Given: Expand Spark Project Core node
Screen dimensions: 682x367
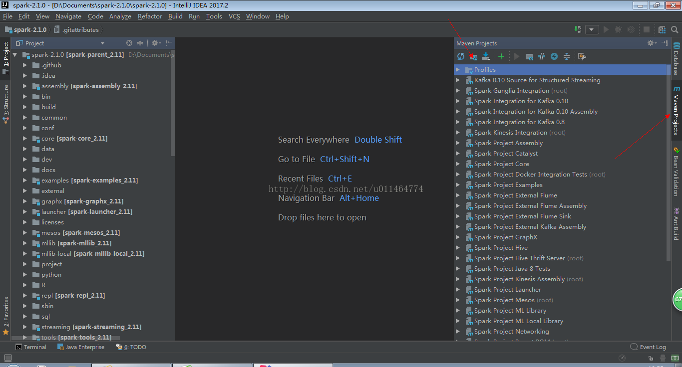Looking at the screenshot, I should 458,164.
